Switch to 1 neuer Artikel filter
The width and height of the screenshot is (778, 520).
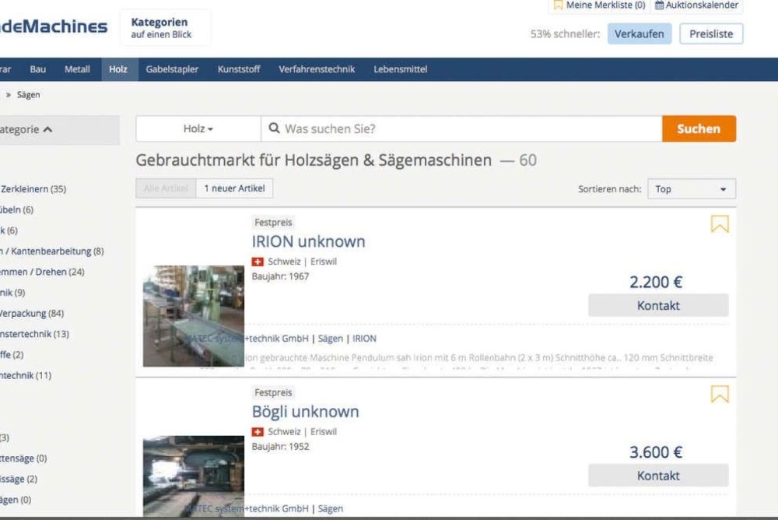click(x=234, y=188)
